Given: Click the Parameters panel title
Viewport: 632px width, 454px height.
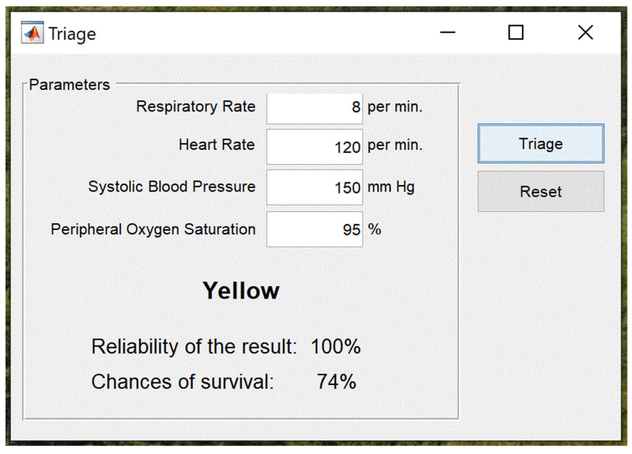Looking at the screenshot, I should (69, 85).
